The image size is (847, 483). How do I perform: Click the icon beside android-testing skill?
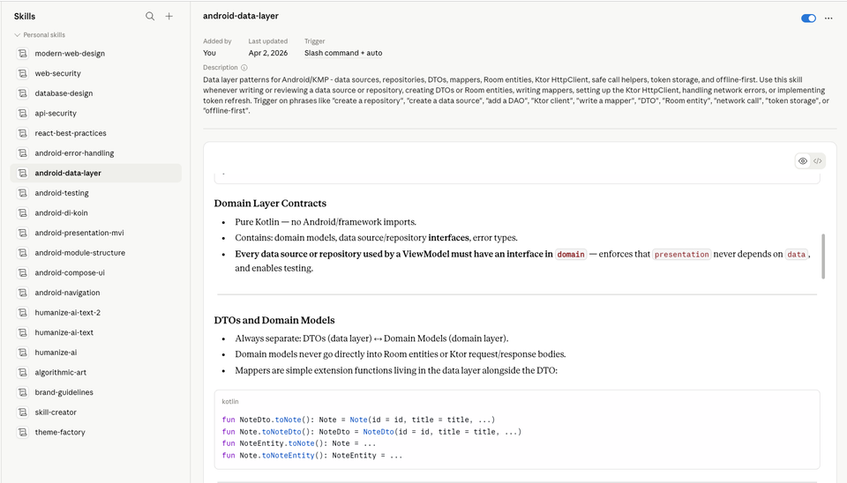point(23,193)
